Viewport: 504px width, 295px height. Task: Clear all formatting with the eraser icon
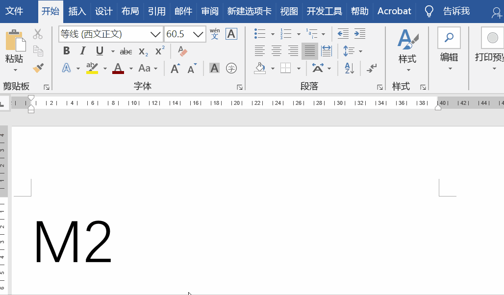[182, 51]
